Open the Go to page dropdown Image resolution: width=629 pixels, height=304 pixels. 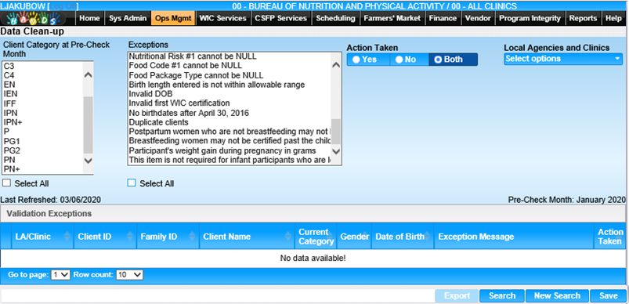click(x=61, y=275)
